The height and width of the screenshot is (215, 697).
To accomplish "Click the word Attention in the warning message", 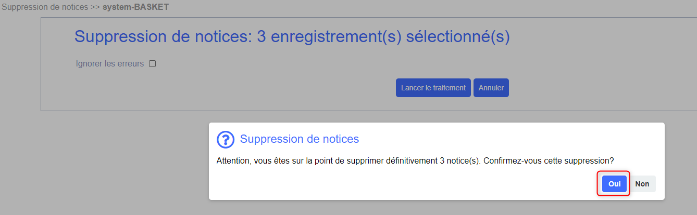I will (x=233, y=161).
